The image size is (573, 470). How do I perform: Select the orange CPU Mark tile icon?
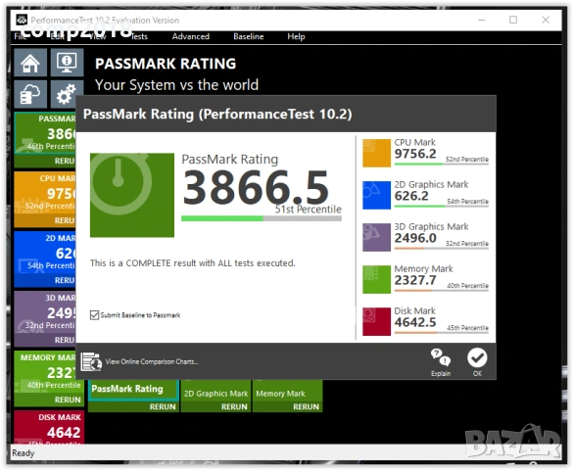point(376,153)
